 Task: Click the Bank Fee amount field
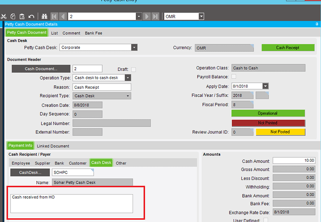[294, 203]
